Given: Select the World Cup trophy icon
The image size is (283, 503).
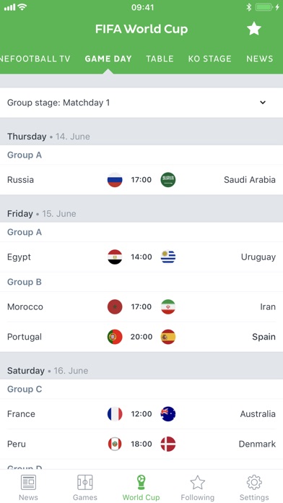Looking at the screenshot, I should [x=141, y=483].
